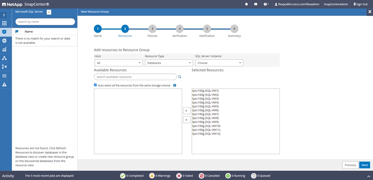The height and width of the screenshot is (180, 373).
Task: Click the Queued jobs icon
Action: [253, 176]
